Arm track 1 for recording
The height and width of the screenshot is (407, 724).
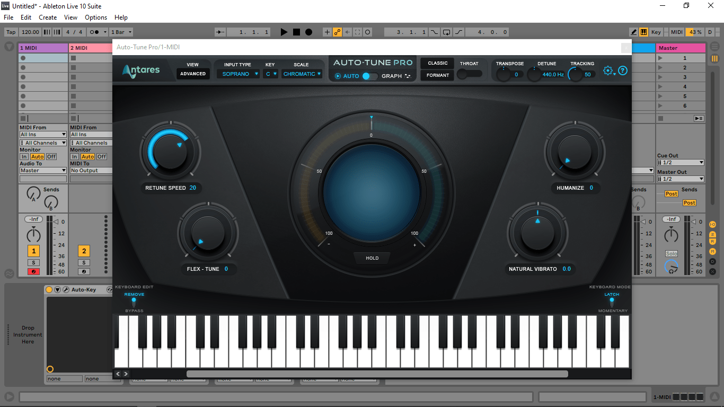point(33,272)
